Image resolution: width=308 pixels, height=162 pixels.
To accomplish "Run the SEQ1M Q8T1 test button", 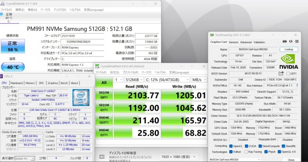I will [104, 95].
